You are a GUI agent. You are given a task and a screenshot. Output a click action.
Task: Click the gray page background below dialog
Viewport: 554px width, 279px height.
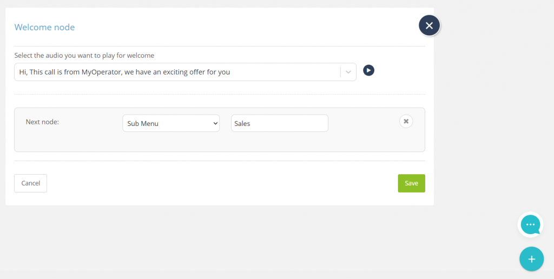coord(219,240)
